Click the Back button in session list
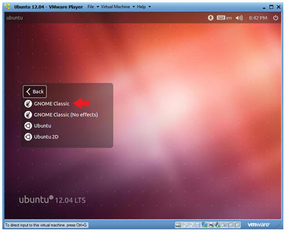This screenshot has width=286, height=232. click(35, 91)
